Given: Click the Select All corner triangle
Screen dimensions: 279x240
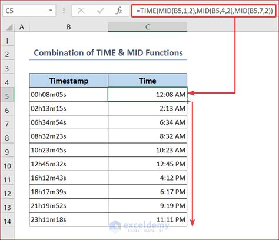Looking at the screenshot, I should pyautogui.click(x=9, y=27).
